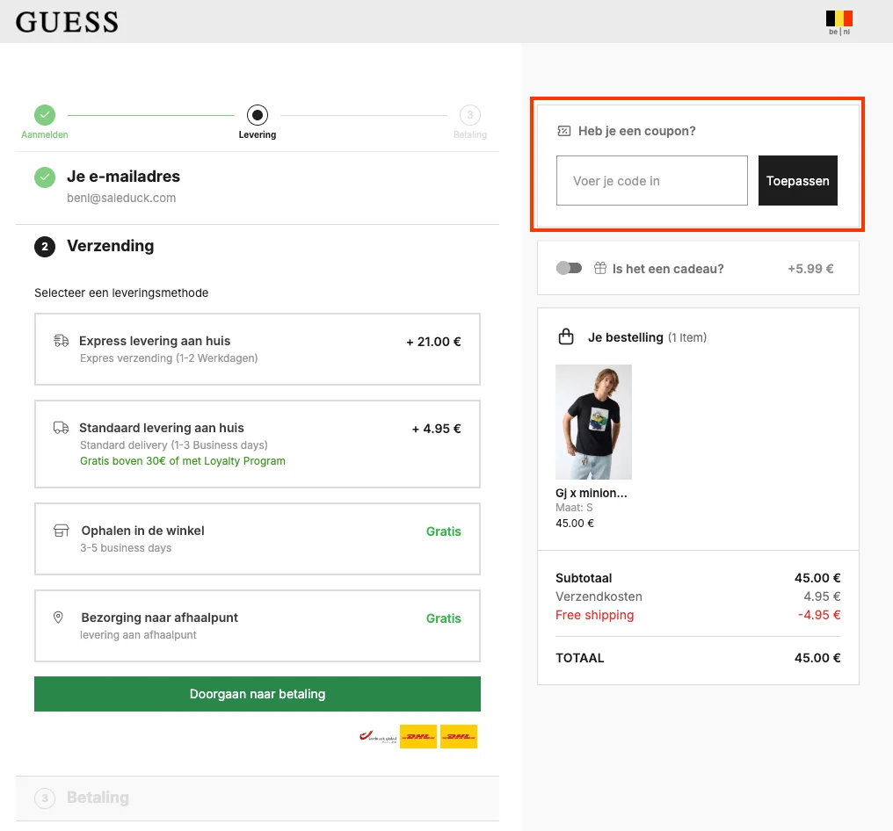Open the Minion t-shirt product thumbnail
The image size is (893, 831).
click(593, 422)
